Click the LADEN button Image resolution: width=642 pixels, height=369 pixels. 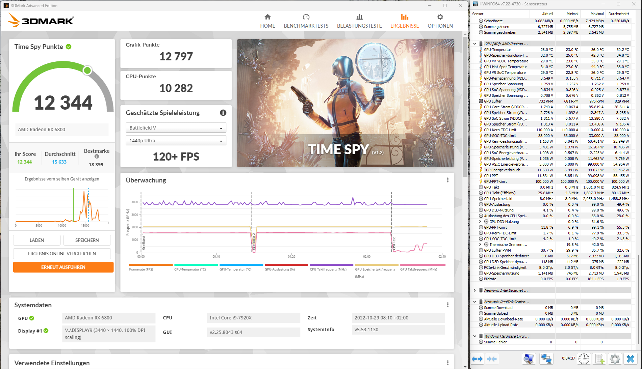click(37, 240)
